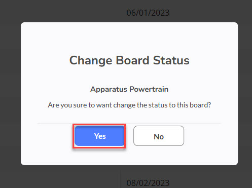
Task: Click "Are you sure" message start
Action: (67, 105)
